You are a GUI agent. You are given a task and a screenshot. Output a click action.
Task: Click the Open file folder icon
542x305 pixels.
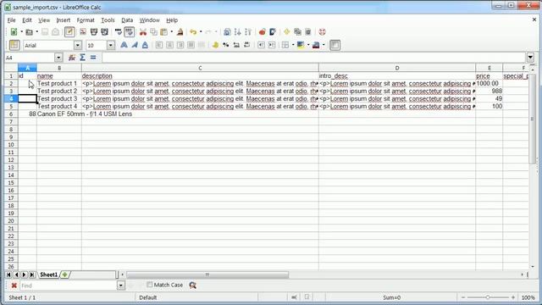coord(30,32)
